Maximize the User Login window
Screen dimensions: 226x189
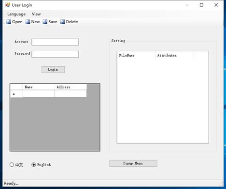pyautogui.click(x=201, y=5)
